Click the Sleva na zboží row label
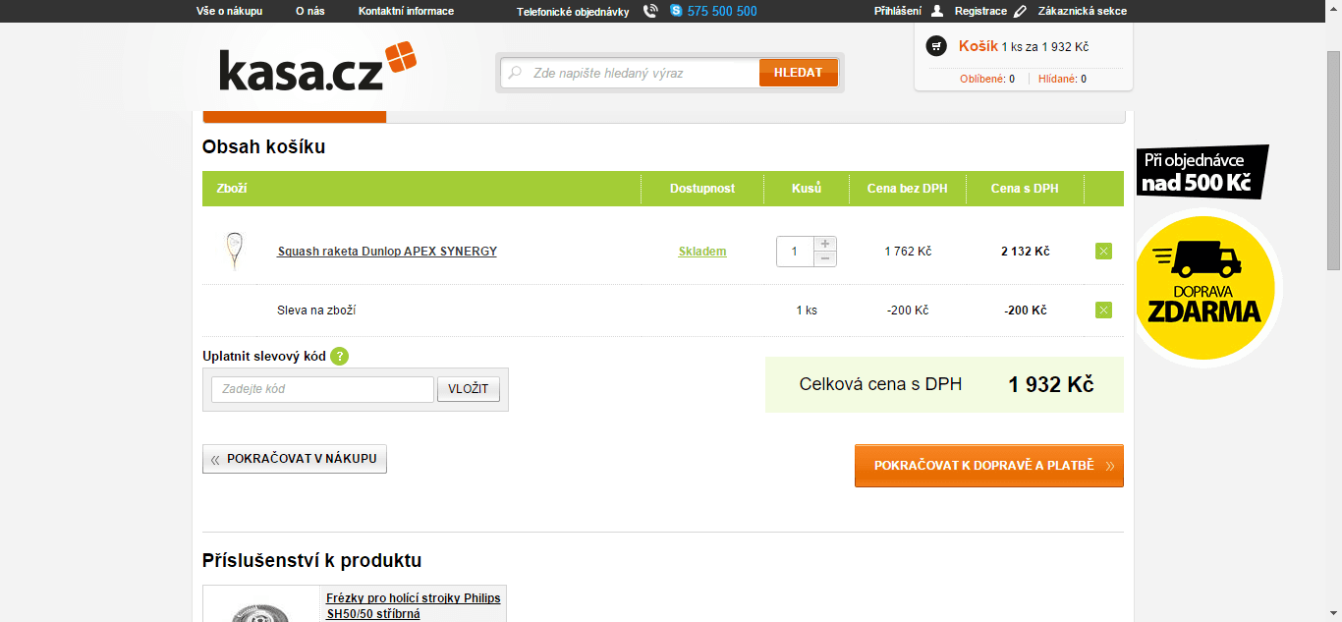Viewport: 1342px width, 622px height. [x=316, y=311]
